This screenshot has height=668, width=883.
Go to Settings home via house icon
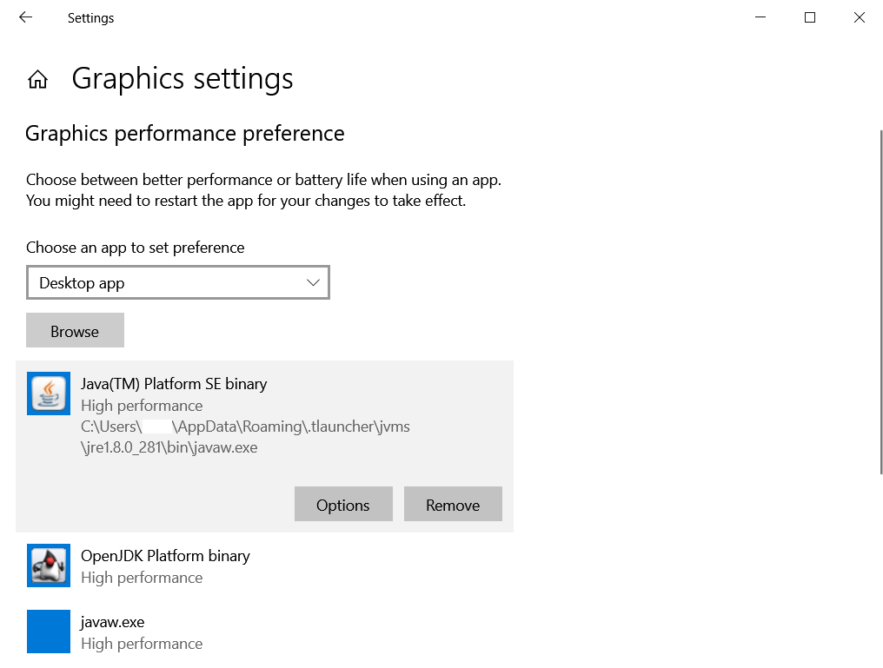pyautogui.click(x=37, y=80)
